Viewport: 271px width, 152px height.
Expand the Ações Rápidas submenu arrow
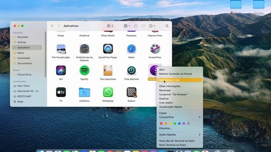point(199,135)
